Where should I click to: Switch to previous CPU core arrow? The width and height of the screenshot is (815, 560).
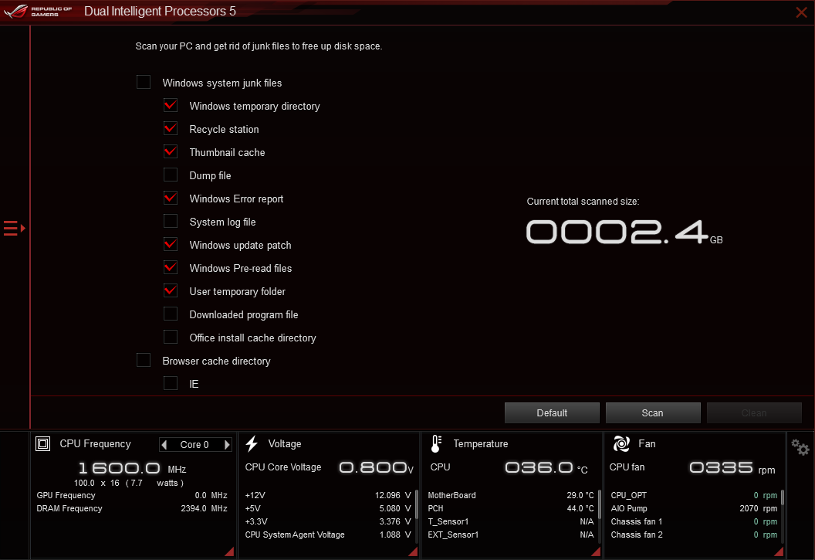tap(164, 445)
